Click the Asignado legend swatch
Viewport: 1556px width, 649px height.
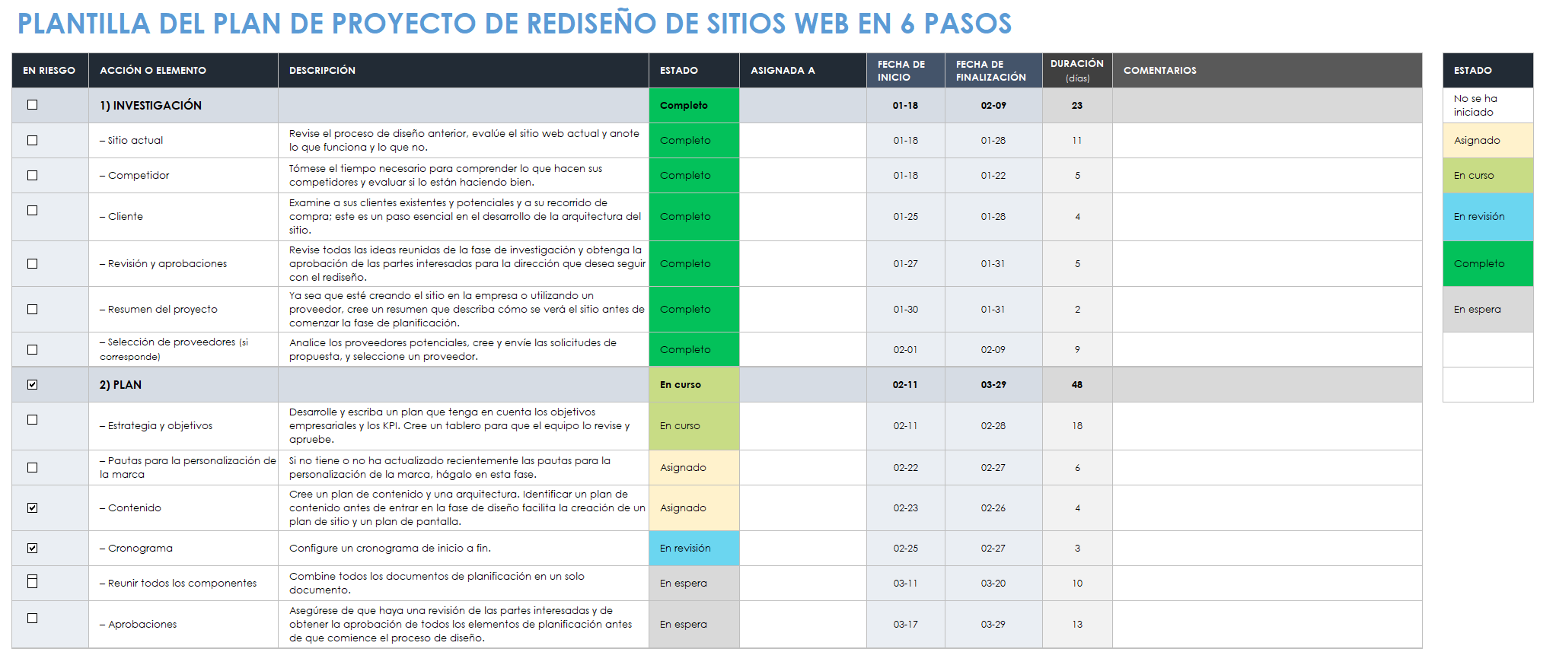[1487, 140]
